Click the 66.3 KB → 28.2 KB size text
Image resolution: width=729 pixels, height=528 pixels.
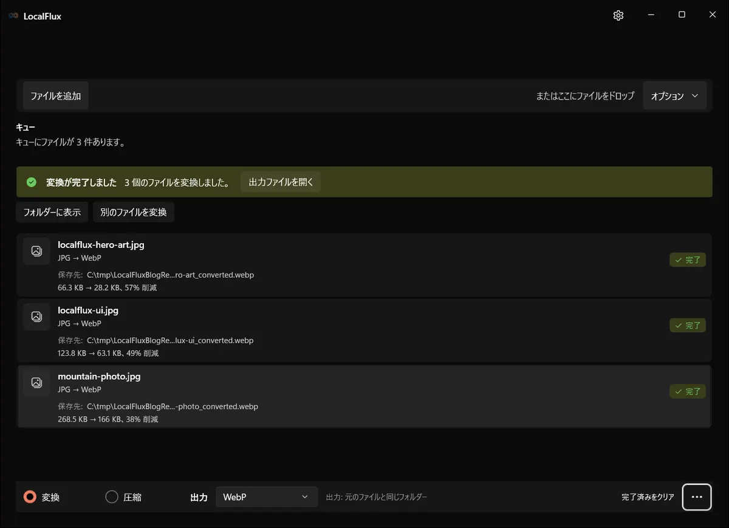coord(108,287)
